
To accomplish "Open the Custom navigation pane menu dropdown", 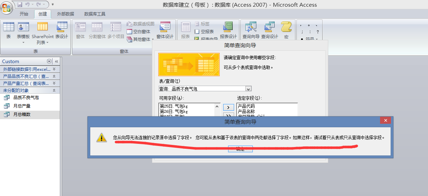I will point(49,61).
